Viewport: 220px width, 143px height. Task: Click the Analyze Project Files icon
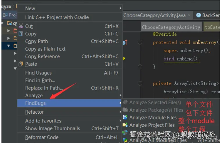point(125,125)
